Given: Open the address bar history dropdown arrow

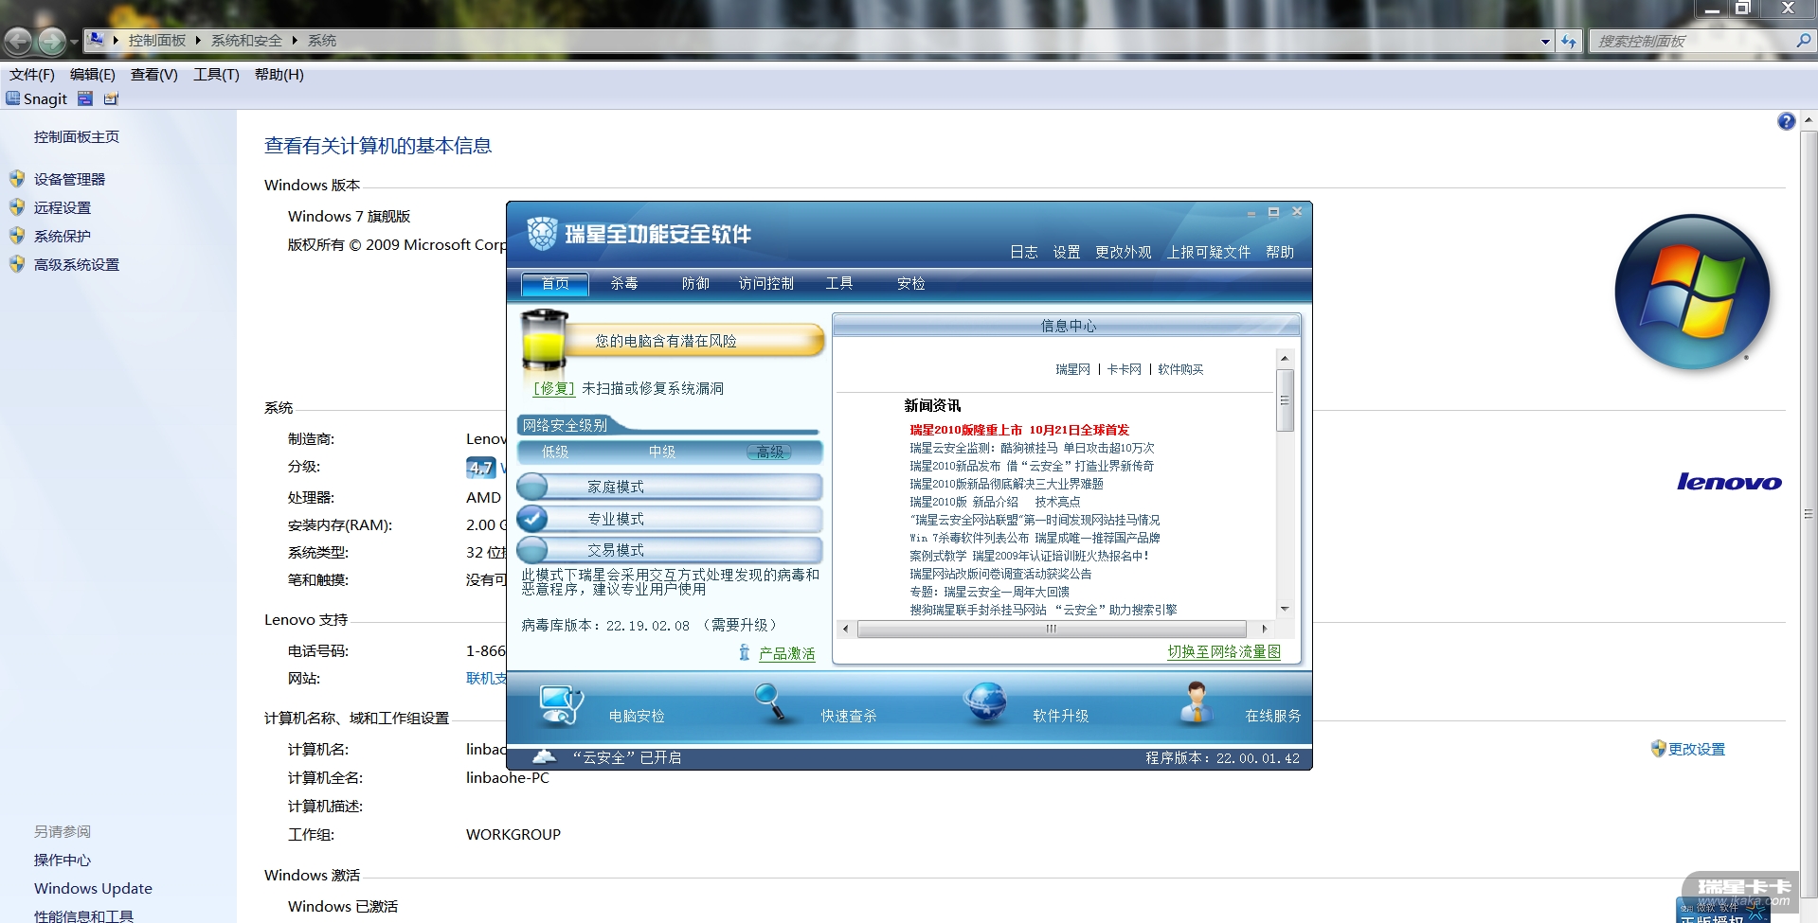Looking at the screenshot, I should (1545, 41).
